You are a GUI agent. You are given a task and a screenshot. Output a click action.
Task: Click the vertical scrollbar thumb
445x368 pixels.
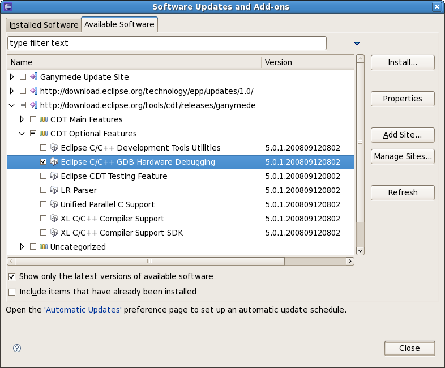360,142
